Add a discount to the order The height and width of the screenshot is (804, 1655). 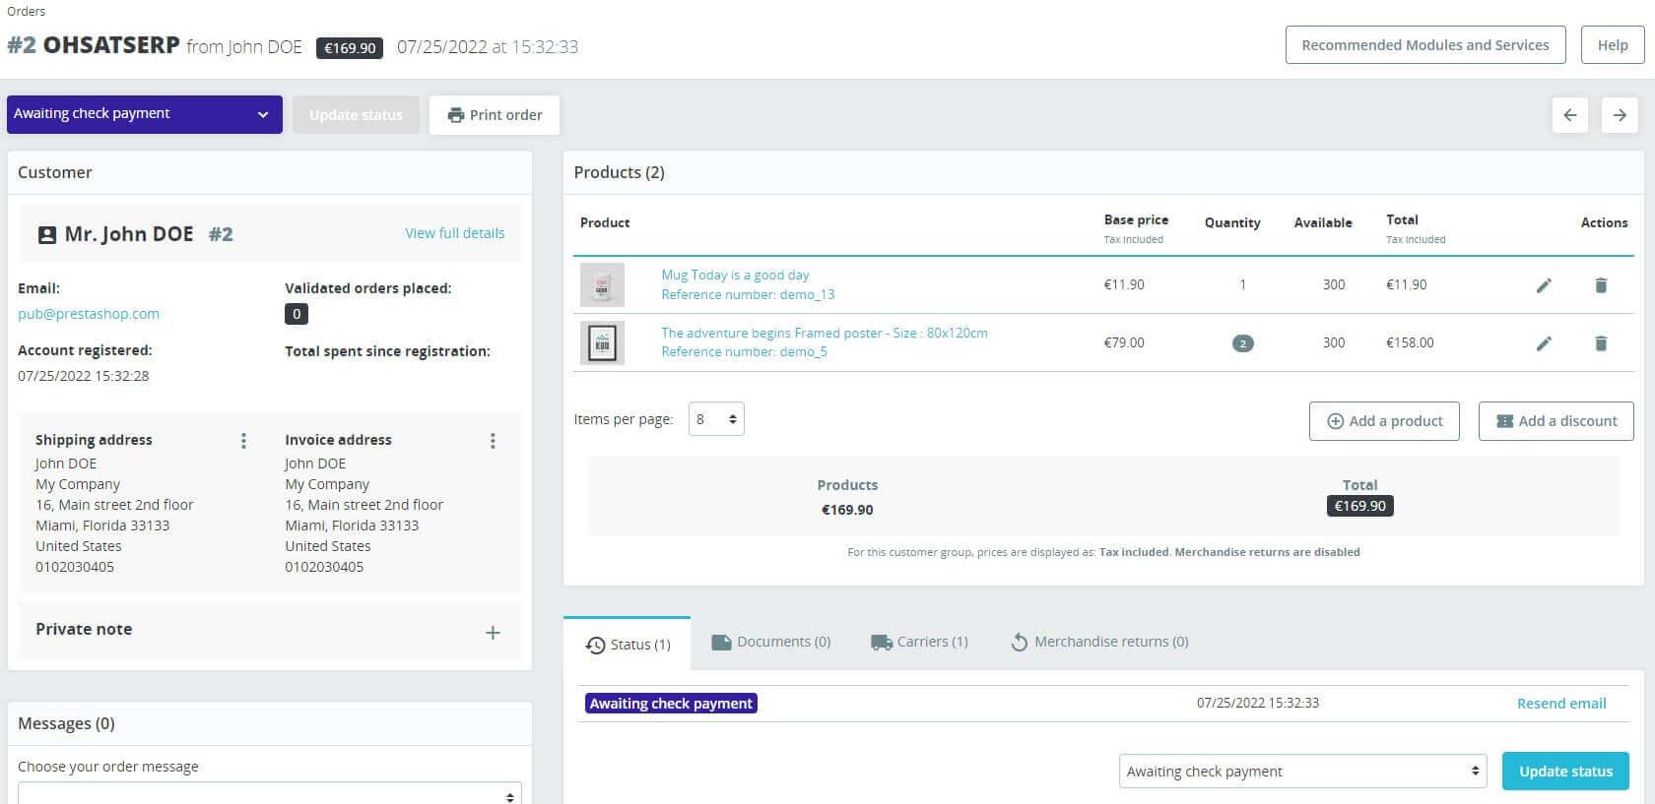pos(1556,421)
